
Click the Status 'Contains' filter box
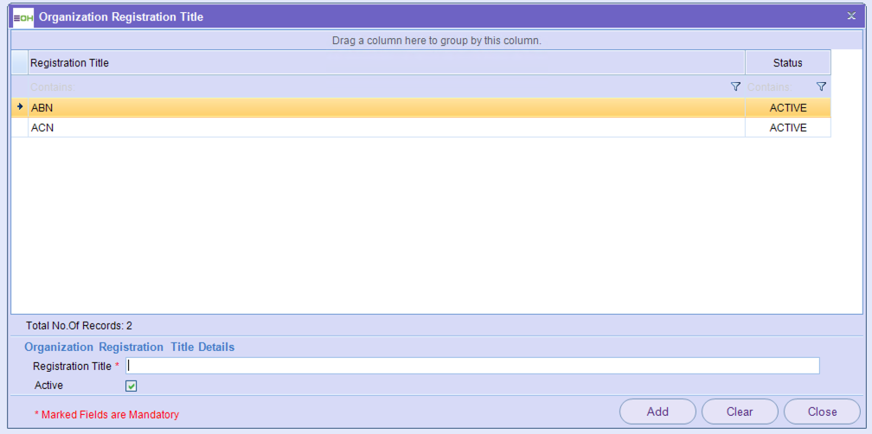coord(778,86)
